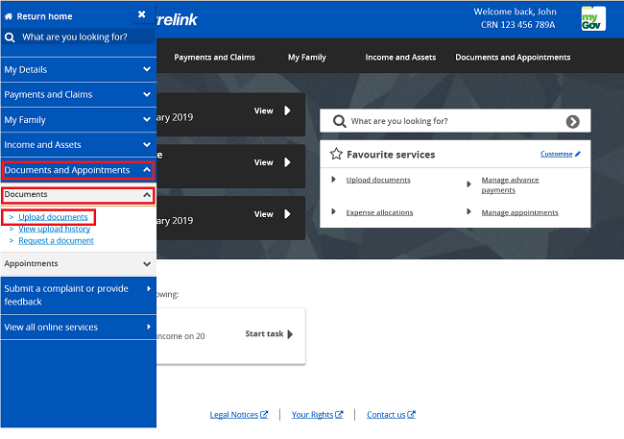Click external-link icon next to Your Rights
The width and height of the screenshot is (624, 439).
tap(339, 415)
